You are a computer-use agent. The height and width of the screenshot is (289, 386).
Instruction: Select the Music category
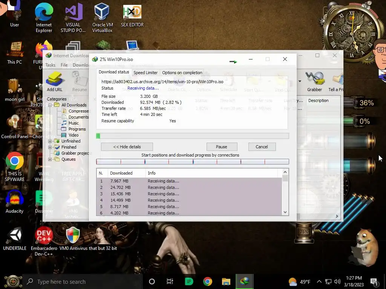click(74, 123)
